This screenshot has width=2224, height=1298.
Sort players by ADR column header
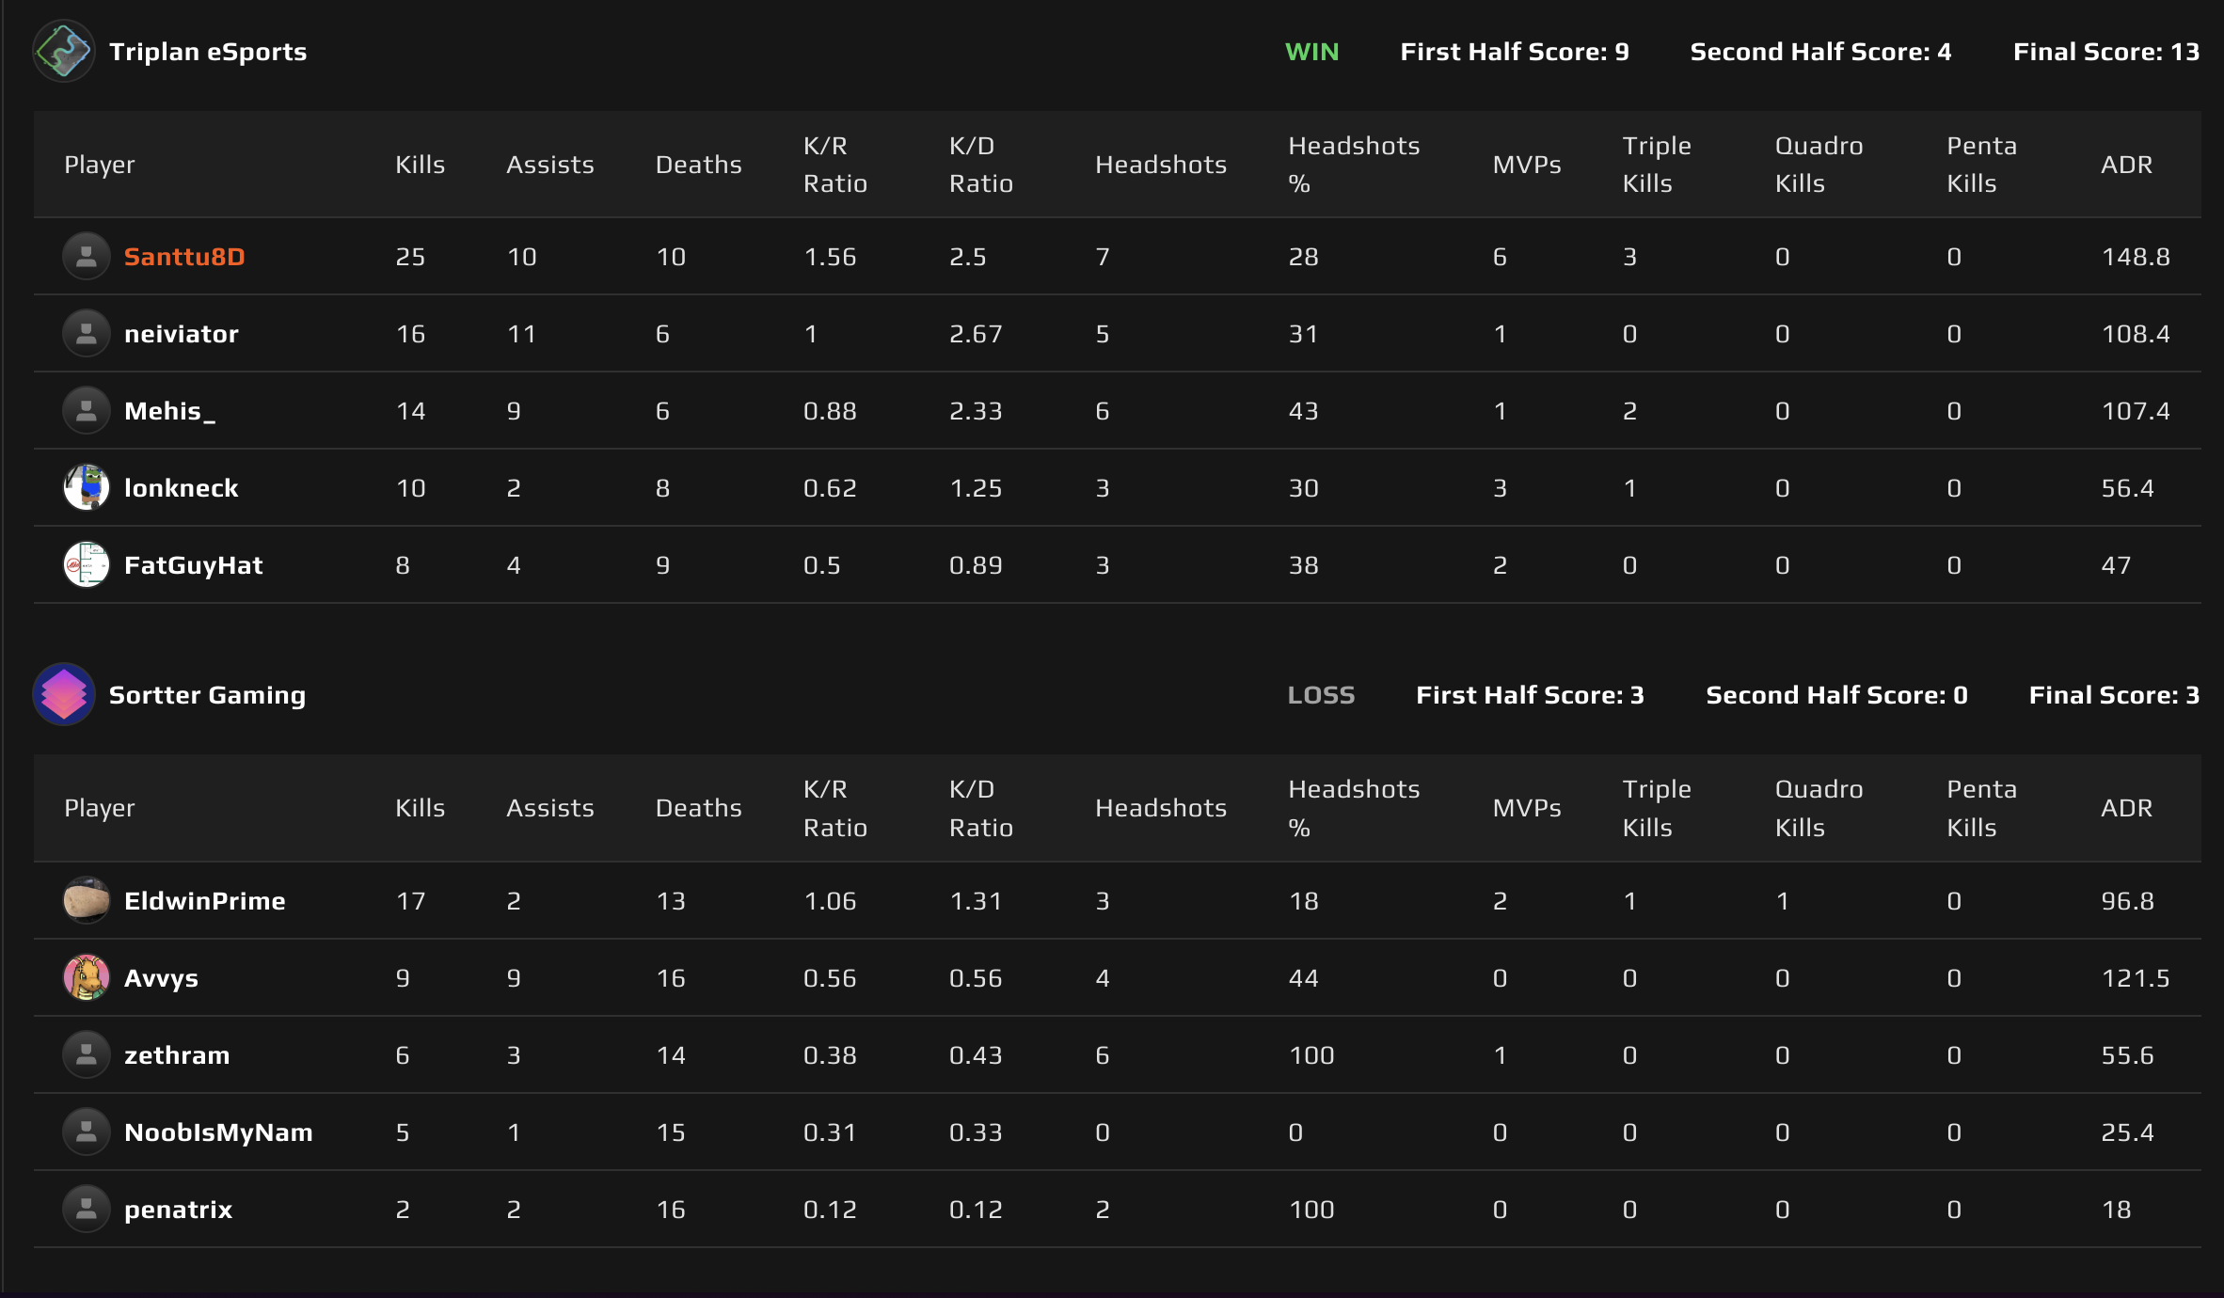[x=2127, y=164]
